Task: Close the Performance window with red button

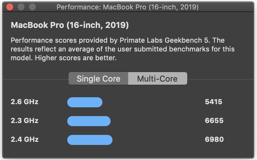Action: pos(10,7)
